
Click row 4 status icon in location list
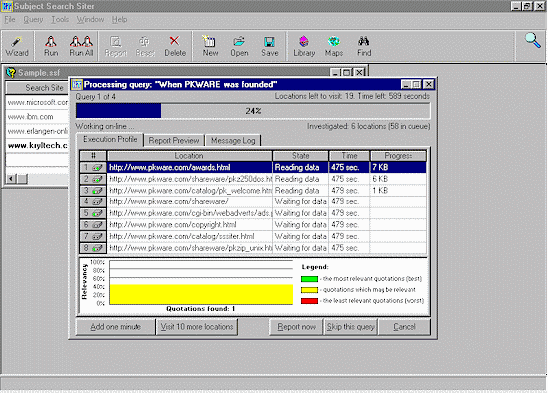tap(97, 201)
